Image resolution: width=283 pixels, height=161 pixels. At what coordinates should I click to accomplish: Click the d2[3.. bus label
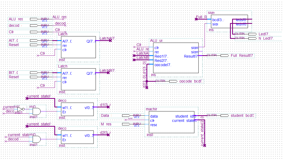point(105,133)
